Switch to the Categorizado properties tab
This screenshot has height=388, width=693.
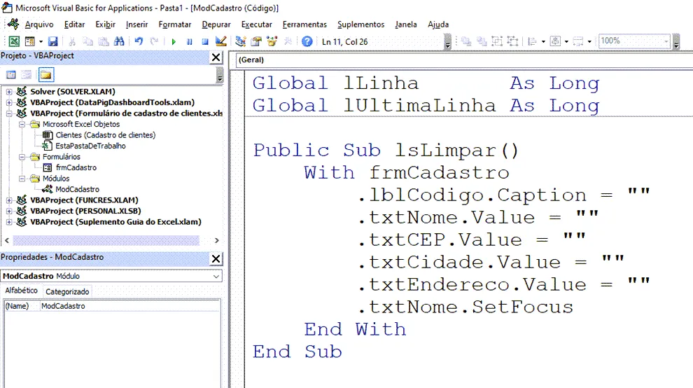(x=67, y=291)
